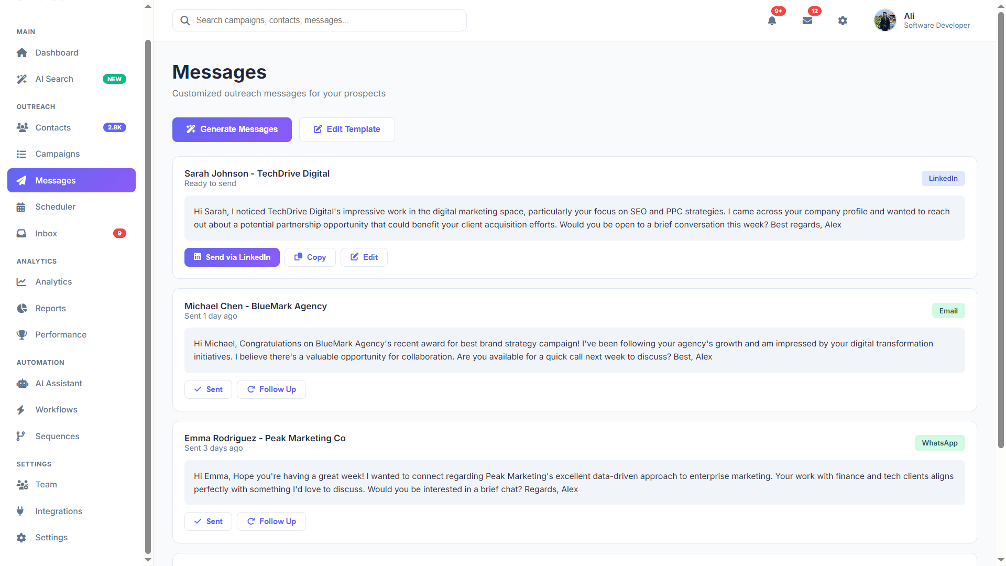The height and width of the screenshot is (566, 1006).
Task: Click Edit Template button
Action: coord(346,129)
